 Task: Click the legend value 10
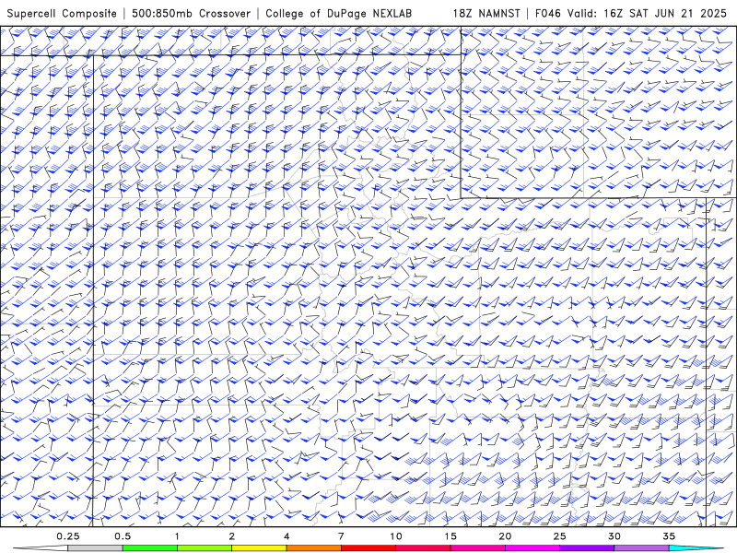point(396,536)
